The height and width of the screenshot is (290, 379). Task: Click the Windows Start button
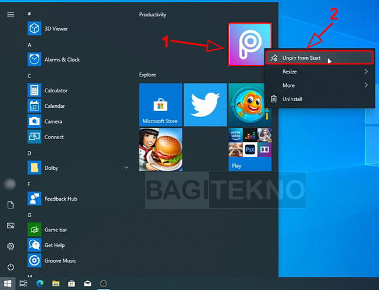8,283
